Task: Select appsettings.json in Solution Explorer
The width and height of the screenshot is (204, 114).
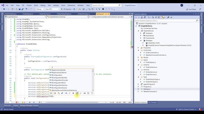Action: pos(149,84)
